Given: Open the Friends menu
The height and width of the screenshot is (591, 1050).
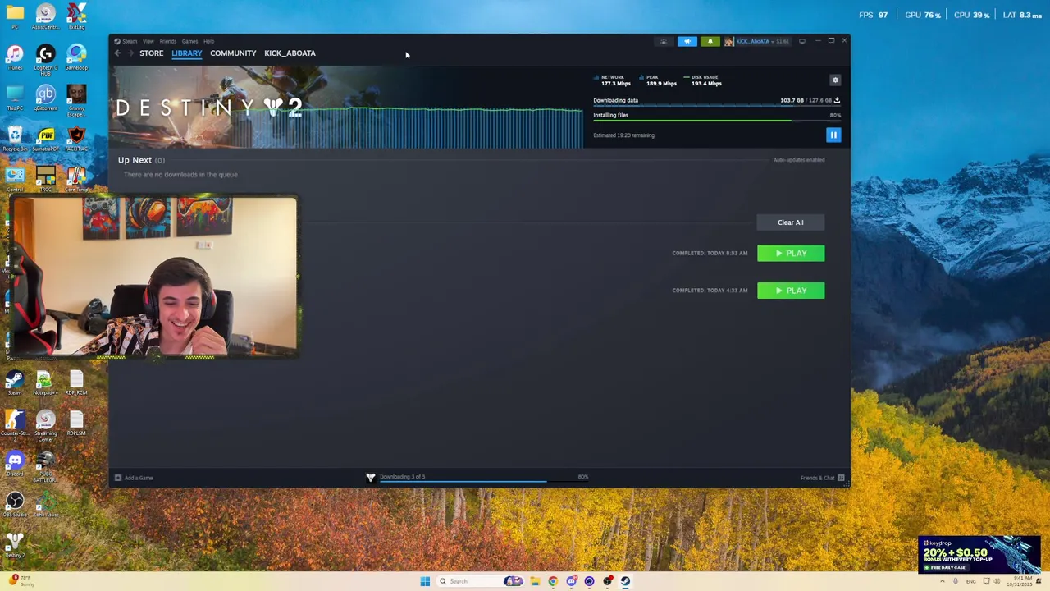Looking at the screenshot, I should pos(167,41).
